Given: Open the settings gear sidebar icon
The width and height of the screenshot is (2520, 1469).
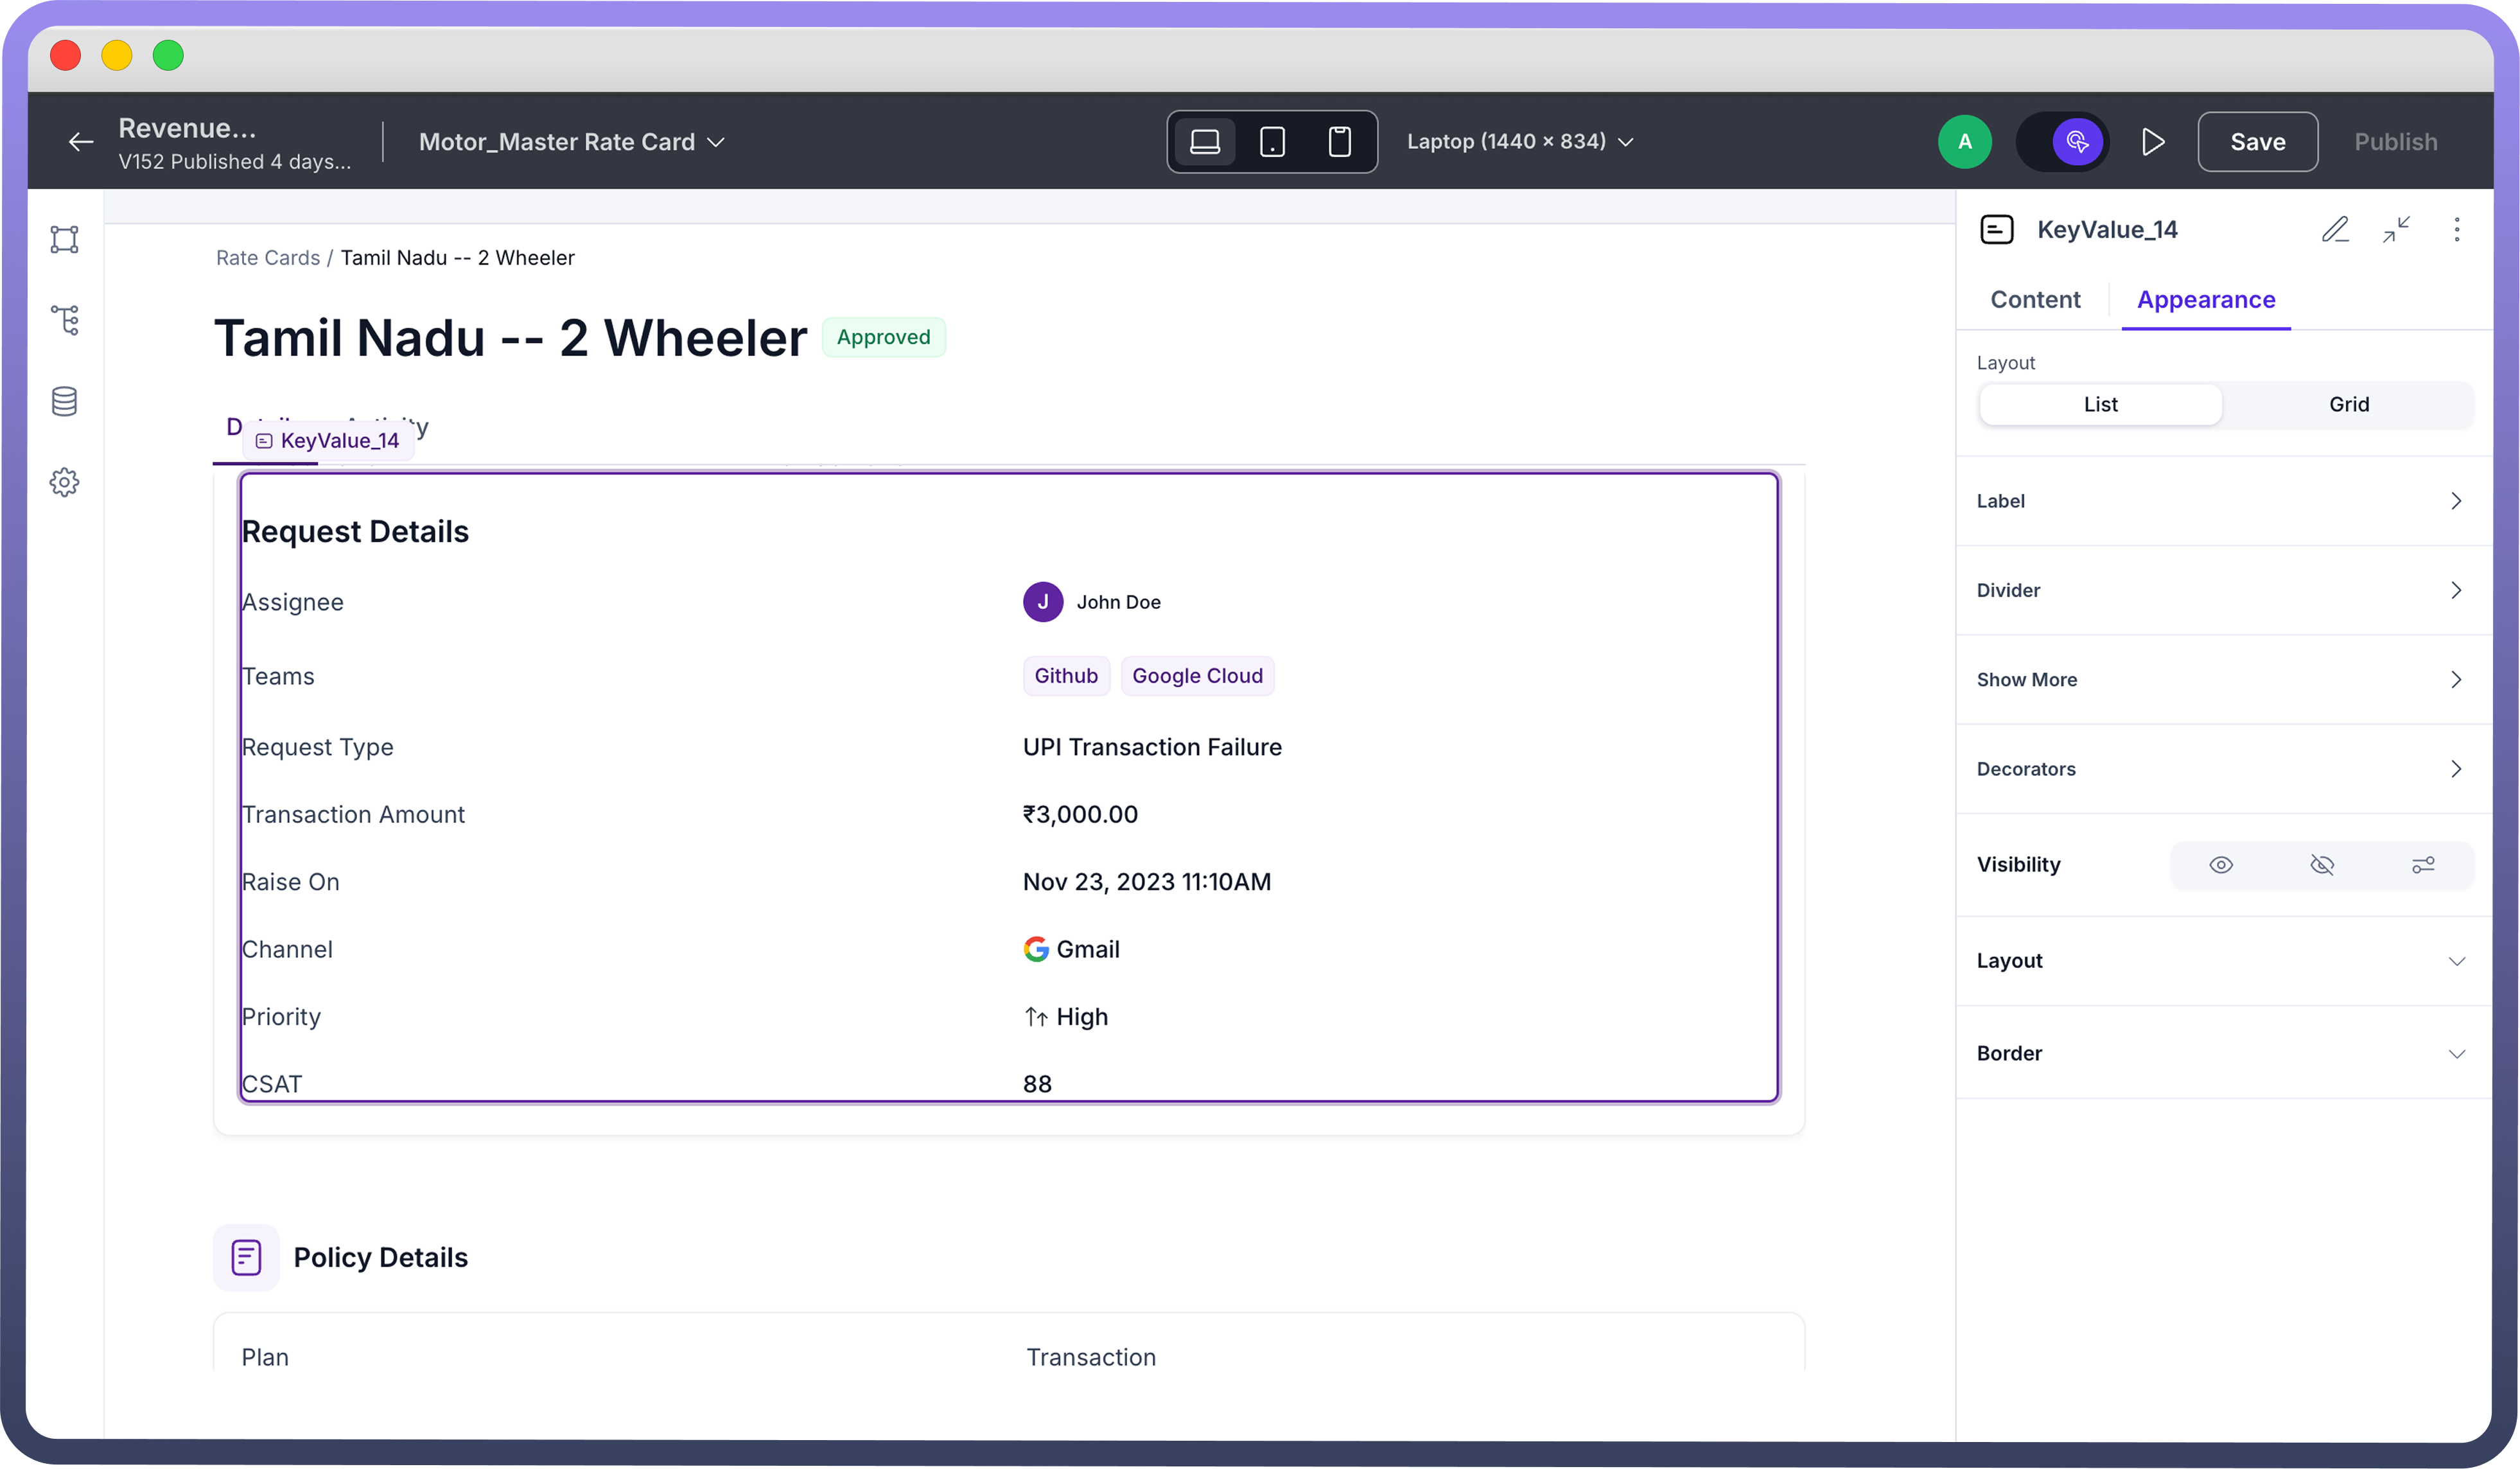Looking at the screenshot, I should pos(65,482).
